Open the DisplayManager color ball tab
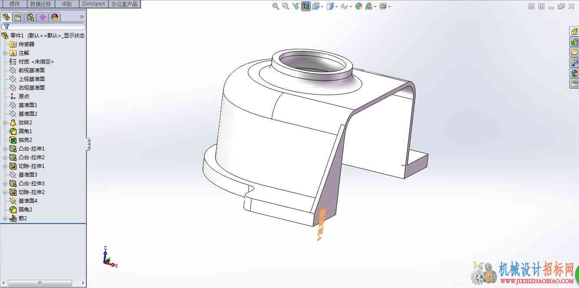This screenshot has width=579, height=288. [x=55, y=17]
